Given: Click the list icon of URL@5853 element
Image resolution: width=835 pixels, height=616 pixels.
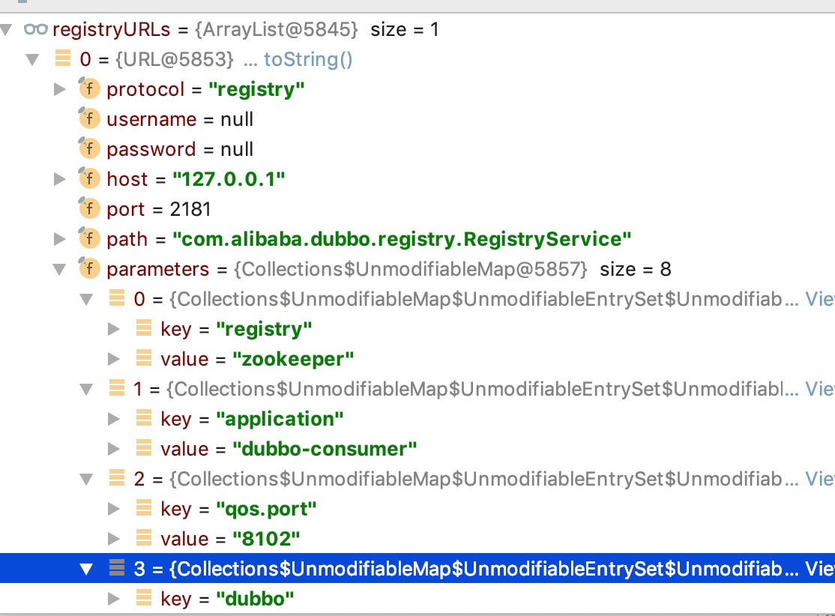Looking at the screenshot, I should (63, 58).
